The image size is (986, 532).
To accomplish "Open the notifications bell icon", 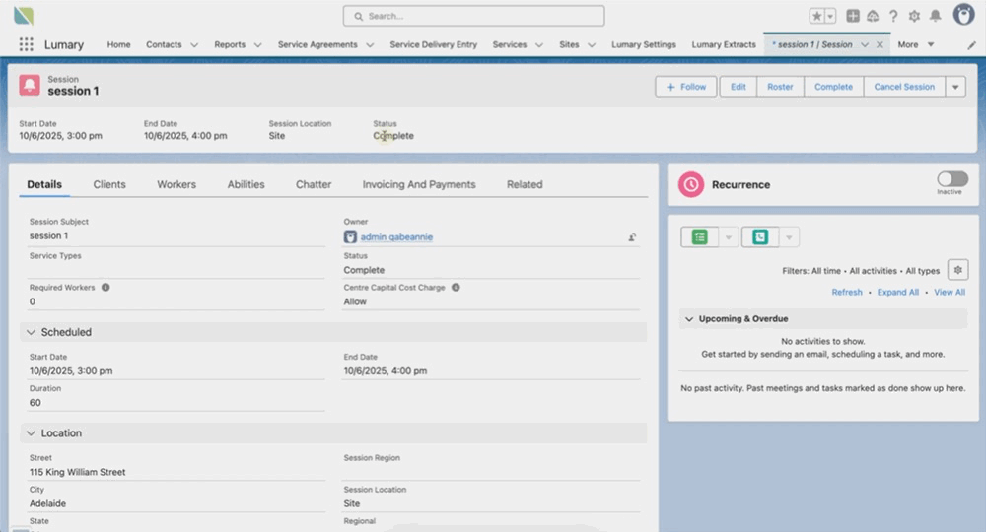I will click(936, 17).
